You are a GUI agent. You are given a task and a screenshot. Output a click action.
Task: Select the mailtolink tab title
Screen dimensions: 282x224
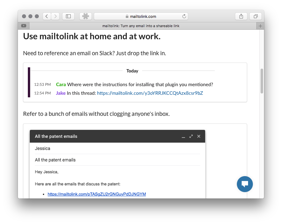(141, 26)
